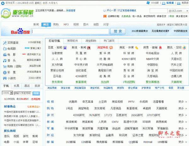Open the 快速查看 weather link
The image size is (189, 146).
71,11
